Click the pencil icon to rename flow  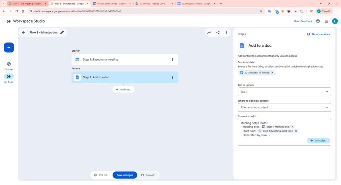62,33
